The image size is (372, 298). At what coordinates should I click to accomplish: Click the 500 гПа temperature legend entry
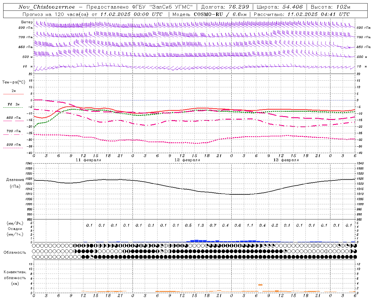coord(14,145)
